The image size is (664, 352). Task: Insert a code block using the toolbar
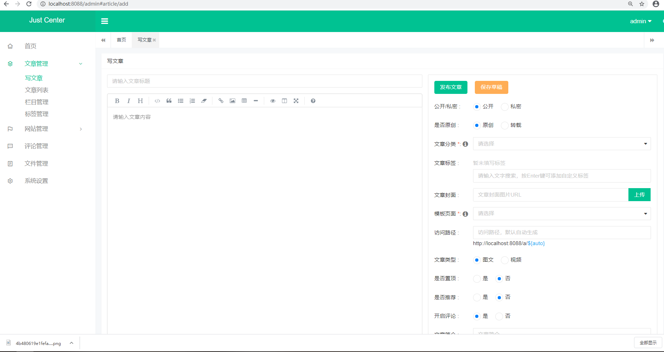pos(157,101)
